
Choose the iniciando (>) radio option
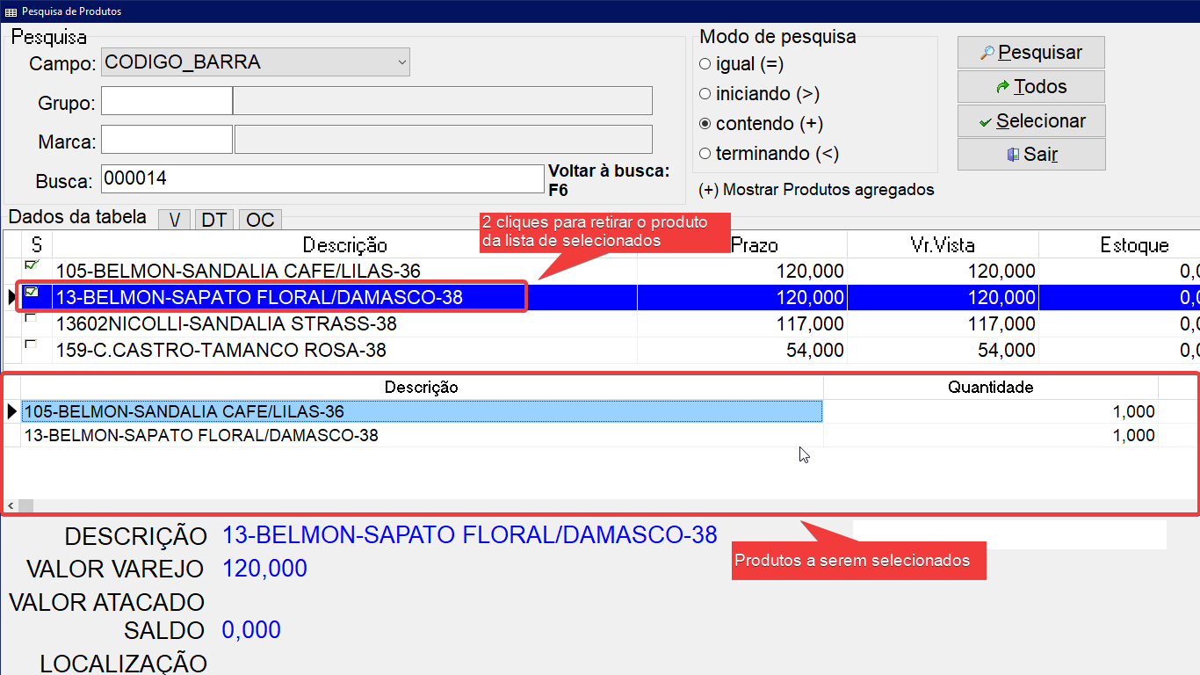pyautogui.click(x=705, y=94)
